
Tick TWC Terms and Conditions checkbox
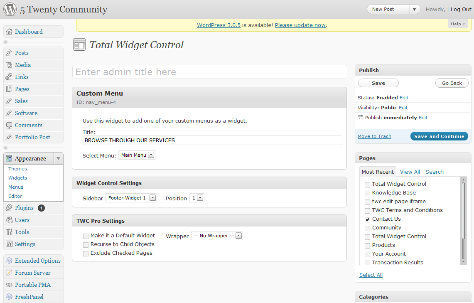click(x=367, y=211)
